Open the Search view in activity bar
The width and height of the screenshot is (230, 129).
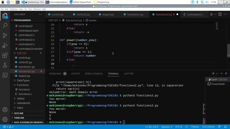5,25
